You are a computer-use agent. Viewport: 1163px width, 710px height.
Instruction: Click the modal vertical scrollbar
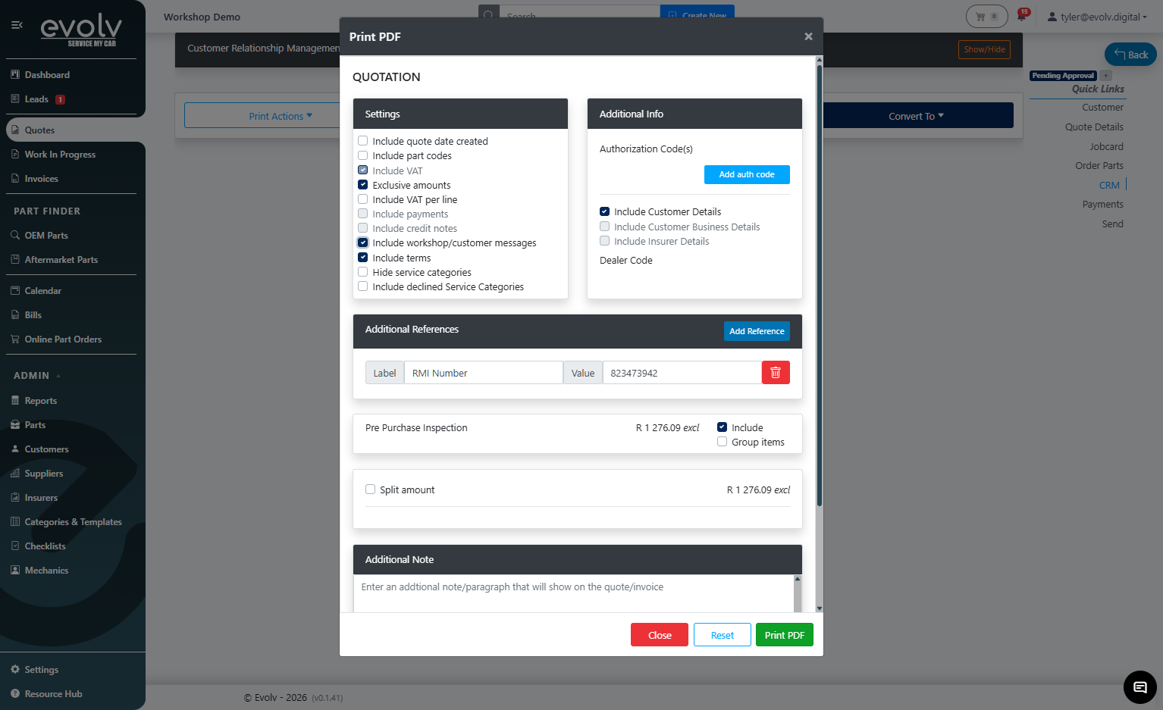(x=819, y=286)
